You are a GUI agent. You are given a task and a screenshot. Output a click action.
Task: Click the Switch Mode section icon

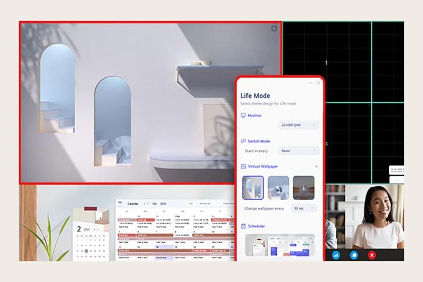(x=243, y=141)
